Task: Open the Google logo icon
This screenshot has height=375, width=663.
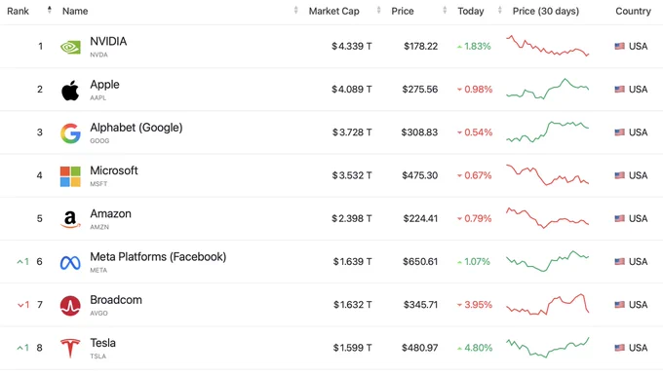Action: [x=70, y=133]
